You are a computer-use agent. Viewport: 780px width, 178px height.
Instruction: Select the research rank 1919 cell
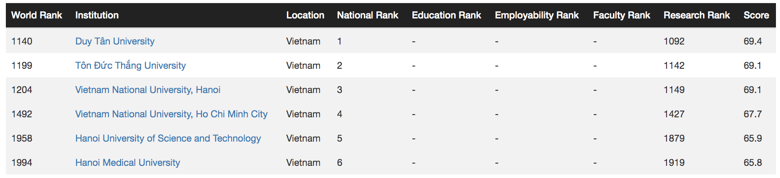pyautogui.click(x=674, y=163)
